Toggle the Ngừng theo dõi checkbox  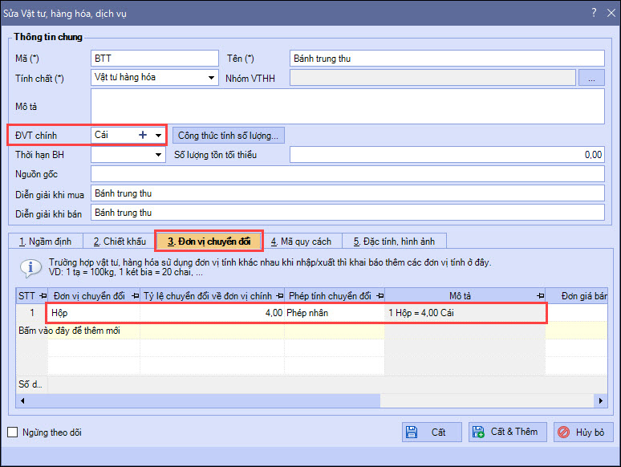[13, 432]
